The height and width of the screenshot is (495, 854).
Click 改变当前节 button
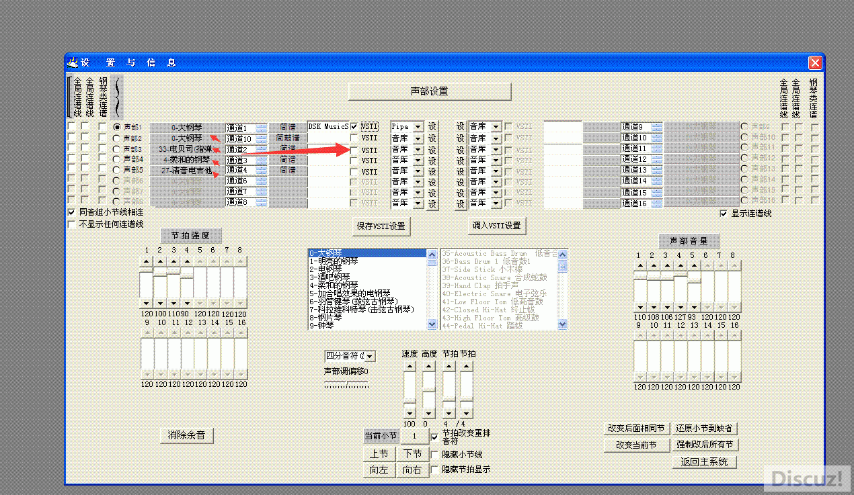click(x=636, y=445)
